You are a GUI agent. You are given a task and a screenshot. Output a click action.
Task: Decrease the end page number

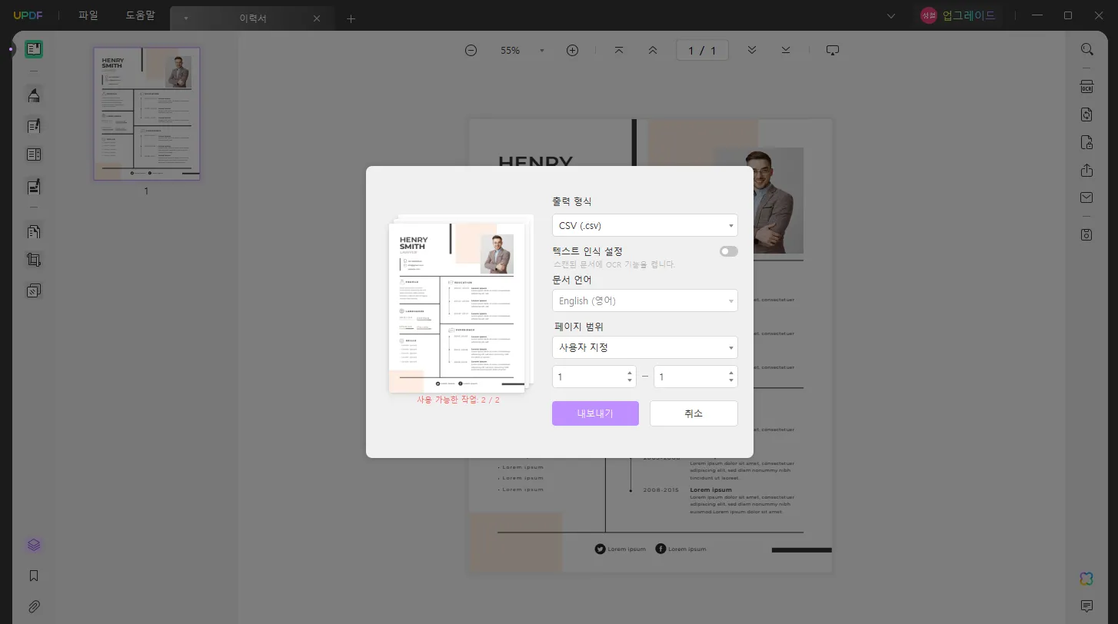point(730,381)
